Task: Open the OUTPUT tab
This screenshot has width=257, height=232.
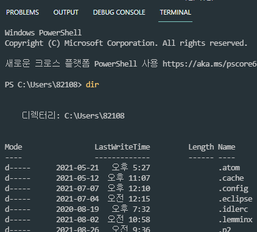Action: click(66, 12)
